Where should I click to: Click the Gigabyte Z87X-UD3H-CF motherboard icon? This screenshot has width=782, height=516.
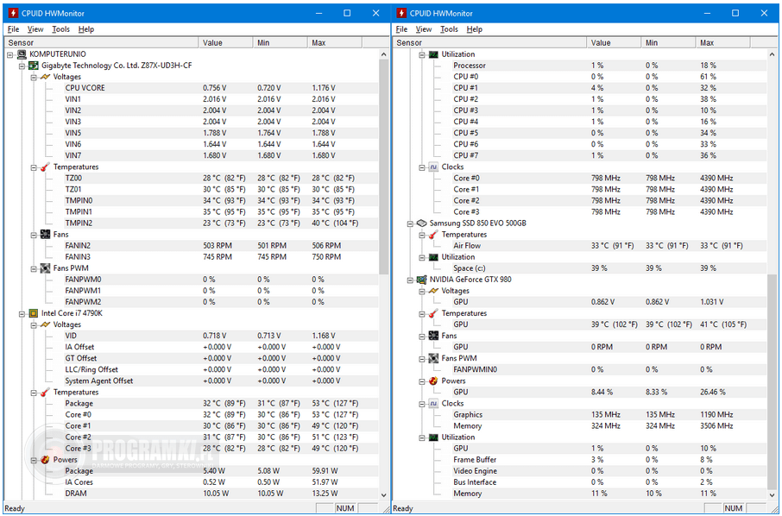(x=34, y=66)
